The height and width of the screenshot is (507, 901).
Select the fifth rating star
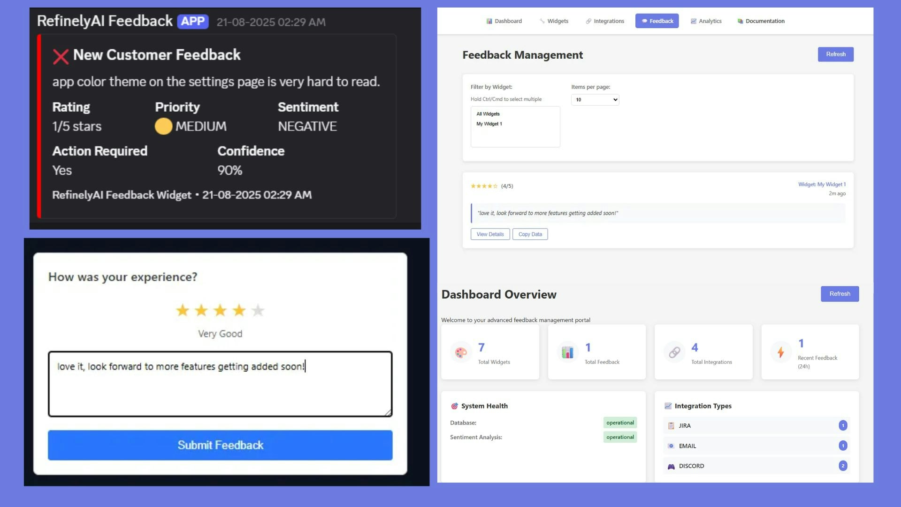pos(258,310)
